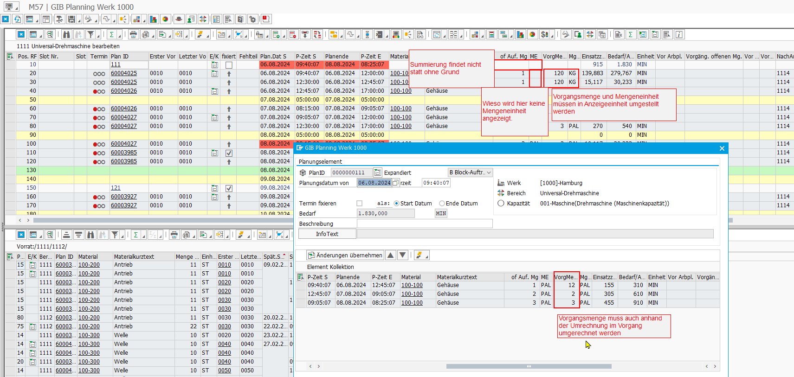Image resolution: width=794 pixels, height=377 pixels.
Task: Click the save icon in top toolbar
Action: pos(71,19)
